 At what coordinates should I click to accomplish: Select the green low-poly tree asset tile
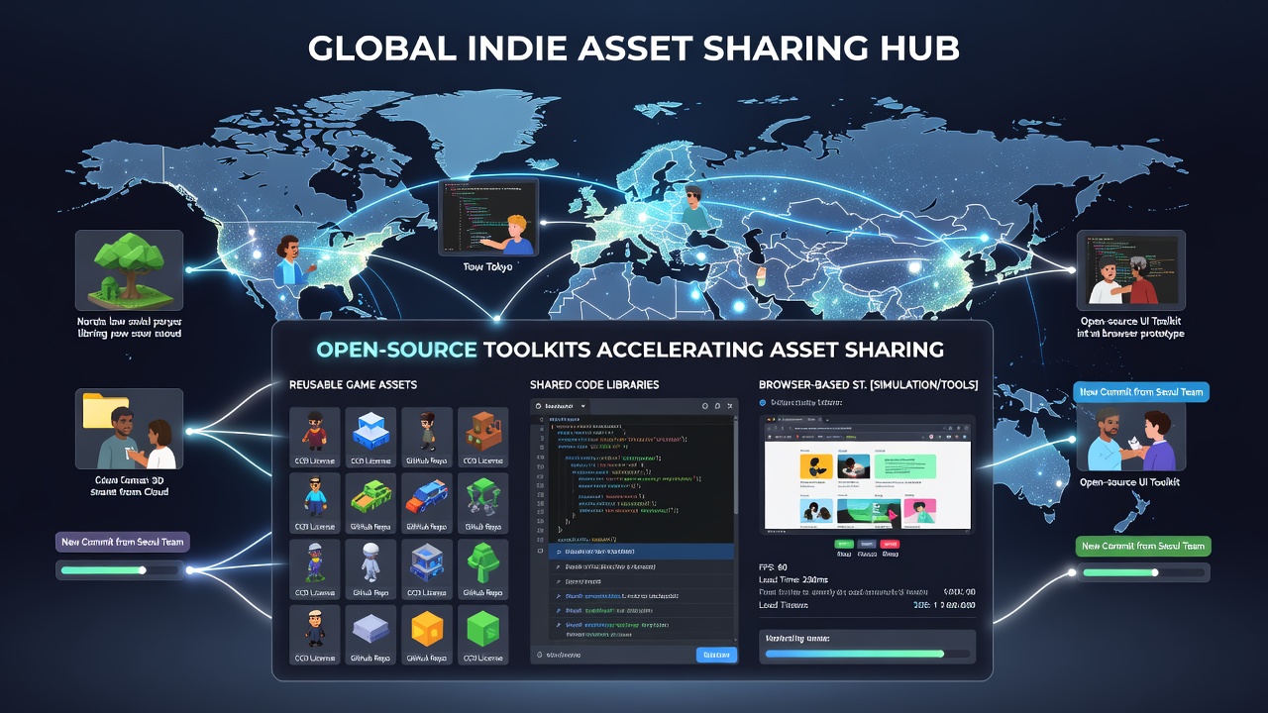483,568
